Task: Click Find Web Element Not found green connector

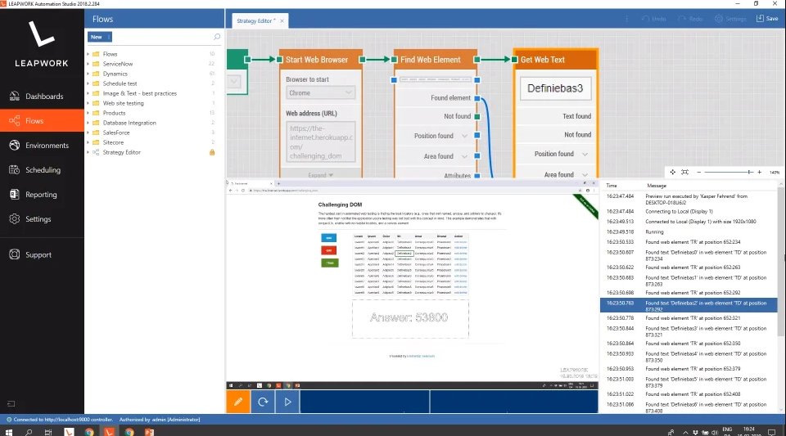Action: (477, 117)
